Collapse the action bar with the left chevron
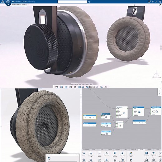This screenshot has width=162, height=162. tap(54, 86)
